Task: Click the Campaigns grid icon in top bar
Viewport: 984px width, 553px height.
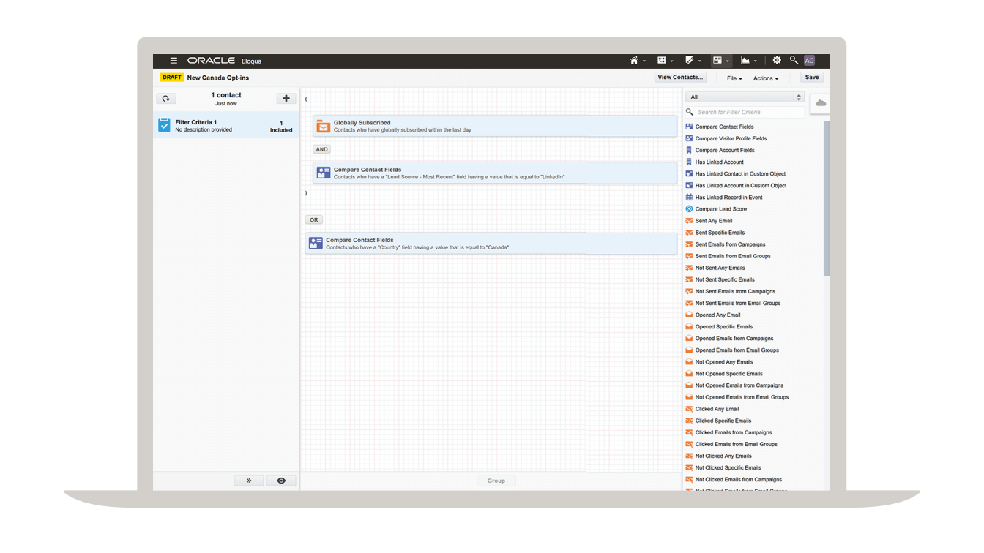Action: pyautogui.click(x=661, y=60)
